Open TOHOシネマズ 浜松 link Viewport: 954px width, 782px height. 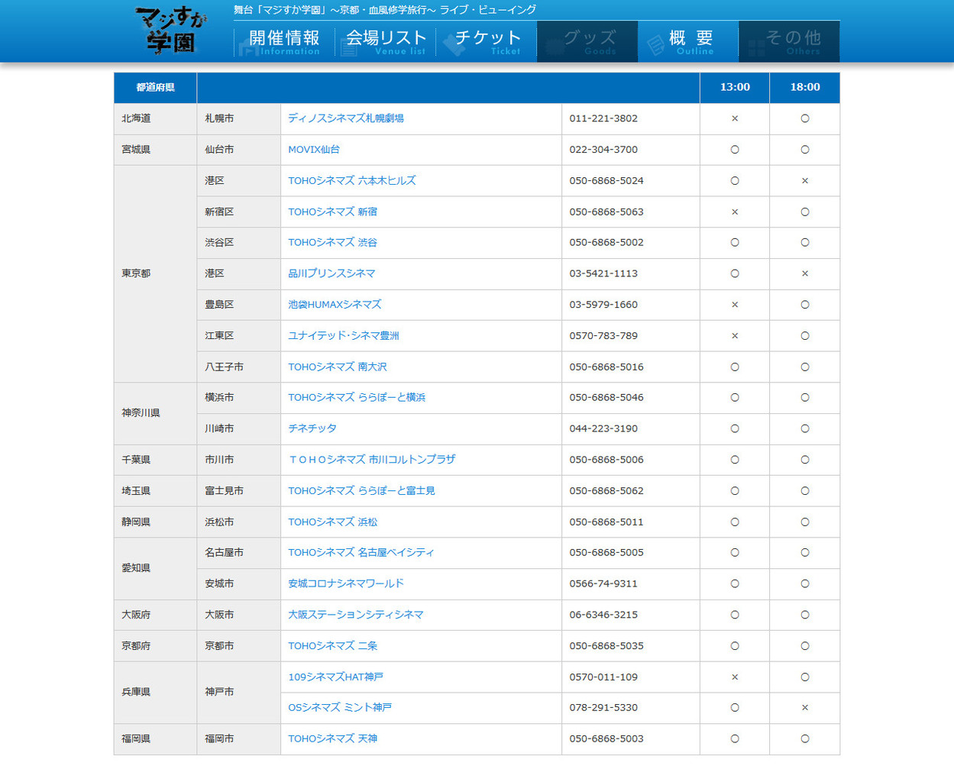(x=332, y=522)
